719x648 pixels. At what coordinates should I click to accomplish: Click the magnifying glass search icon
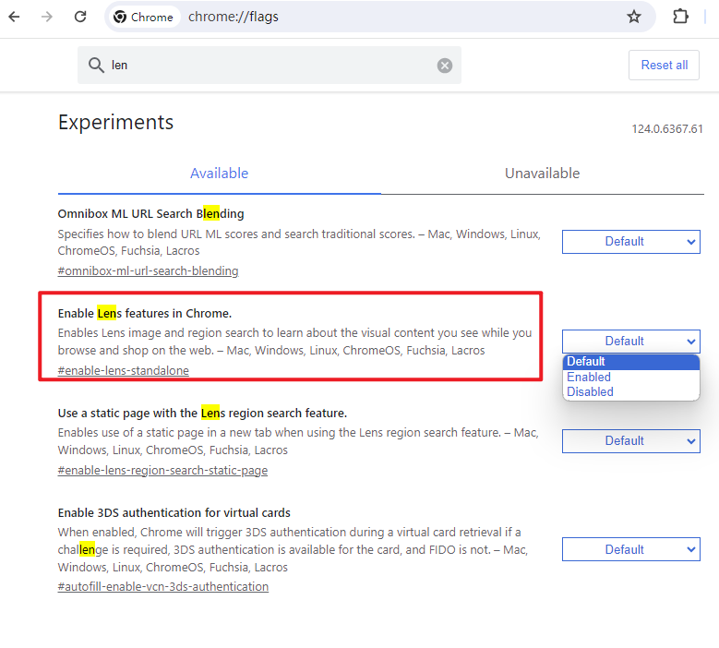click(x=96, y=66)
